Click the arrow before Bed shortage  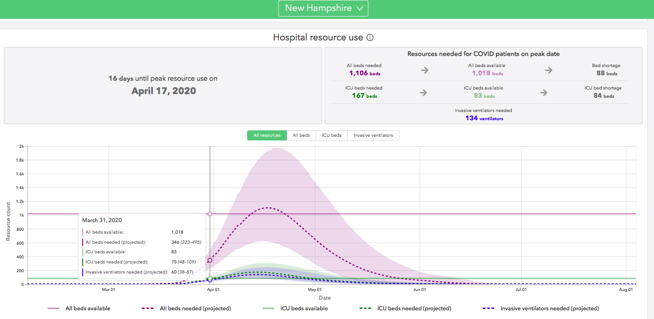(x=549, y=70)
